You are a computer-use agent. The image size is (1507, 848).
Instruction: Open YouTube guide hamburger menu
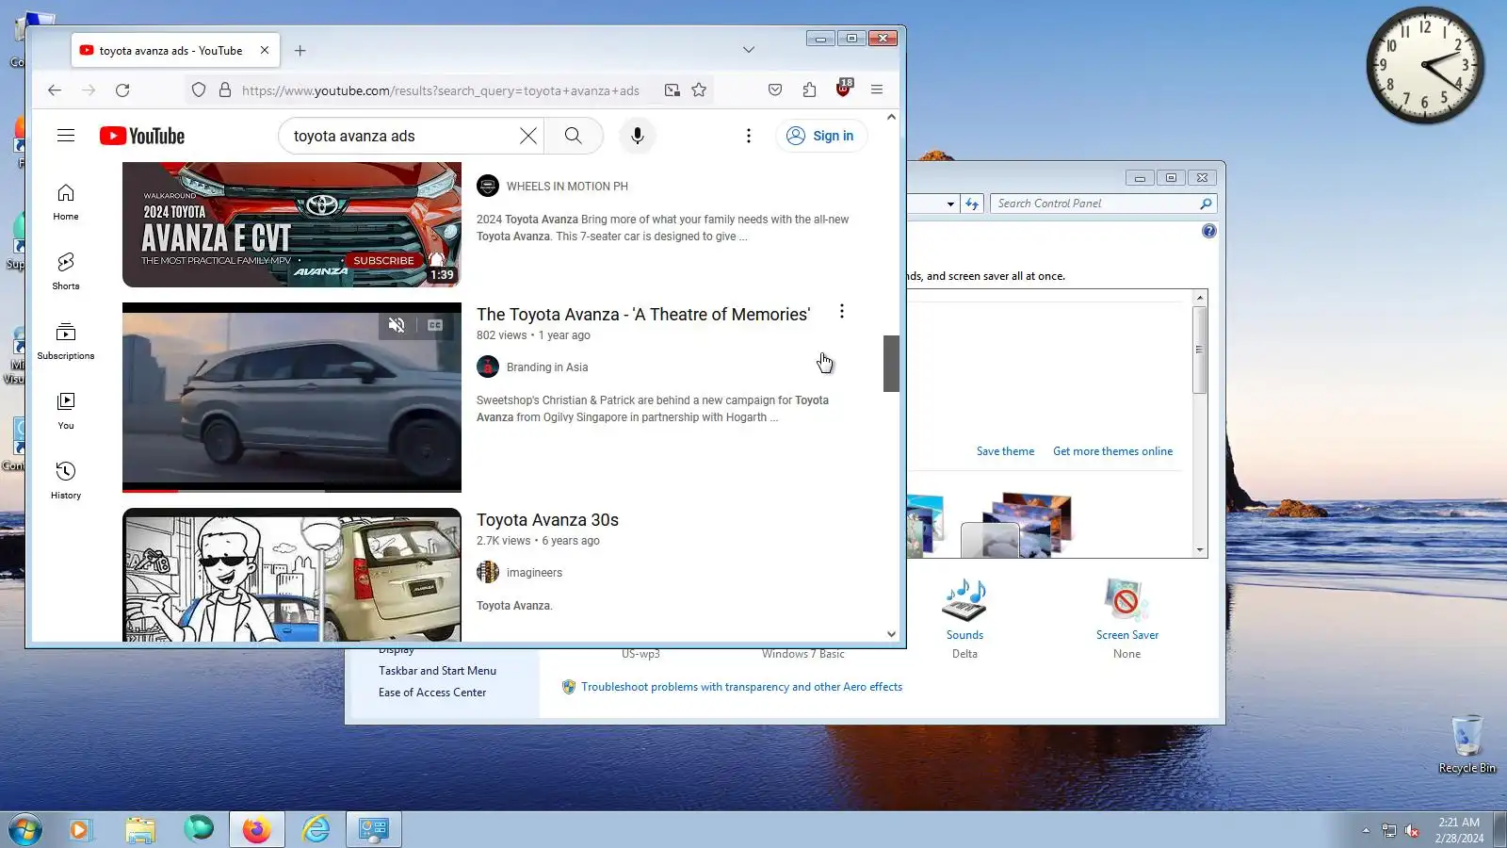[66, 136]
